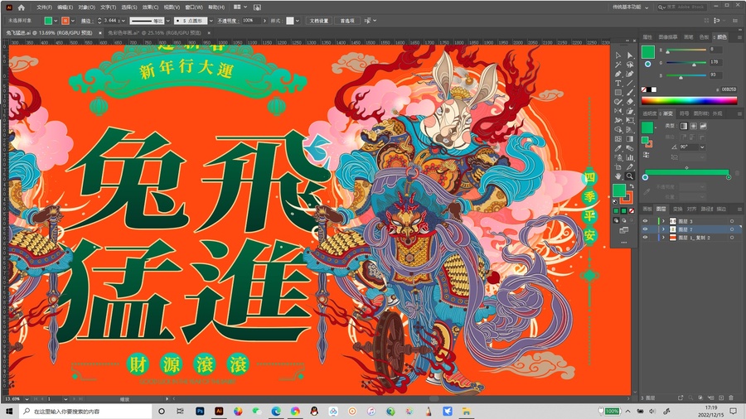Choose linear gradient type icon
Screen dimensions: 746x419
click(684, 126)
